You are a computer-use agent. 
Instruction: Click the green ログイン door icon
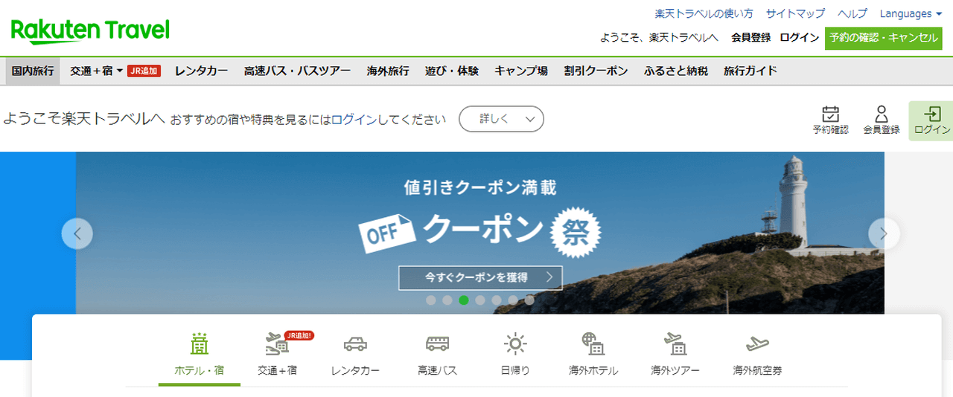pos(932,114)
